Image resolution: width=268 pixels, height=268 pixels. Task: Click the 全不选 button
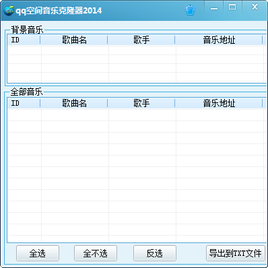(96, 253)
